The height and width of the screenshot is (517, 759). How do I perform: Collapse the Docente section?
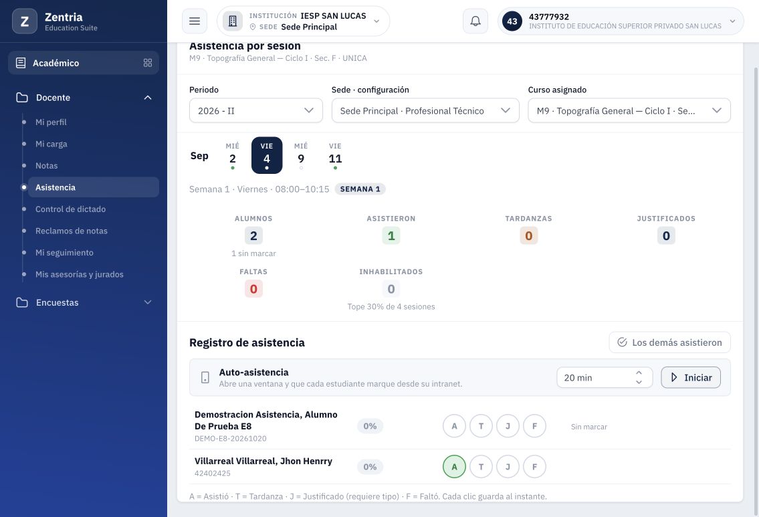(x=148, y=97)
